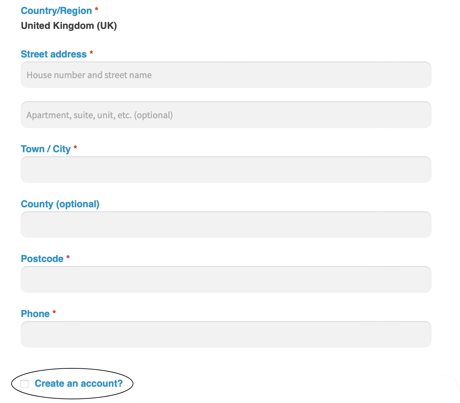This screenshot has width=460, height=403.
Task: Click the red asterisk beside Postcode
Action: (x=68, y=258)
